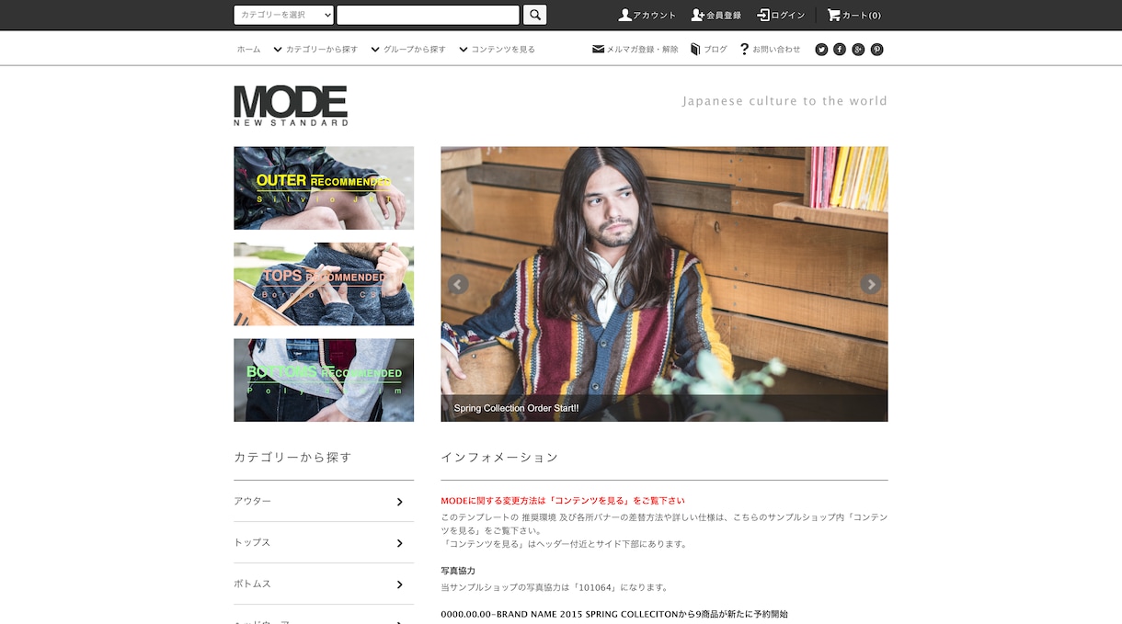Click the arrow beside アウター
The height and width of the screenshot is (624, 1122).
coord(399,502)
